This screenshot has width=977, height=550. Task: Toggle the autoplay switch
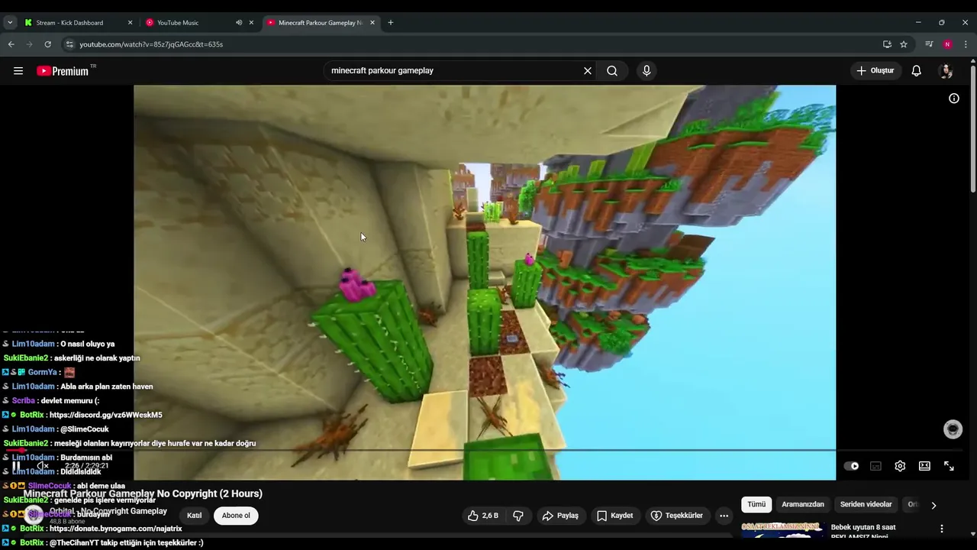[x=851, y=466]
